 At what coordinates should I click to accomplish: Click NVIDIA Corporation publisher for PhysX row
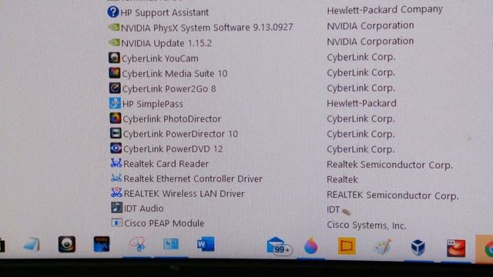click(x=371, y=25)
